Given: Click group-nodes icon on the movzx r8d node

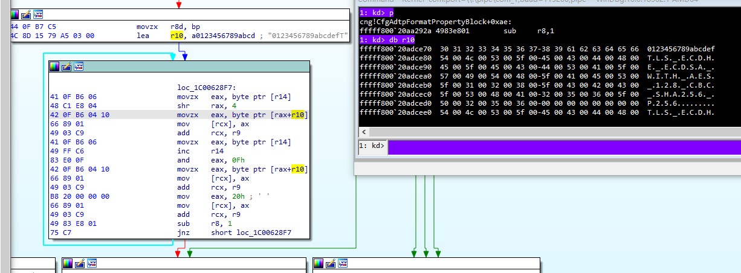Looking at the screenshot, I should [x=38, y=14].
